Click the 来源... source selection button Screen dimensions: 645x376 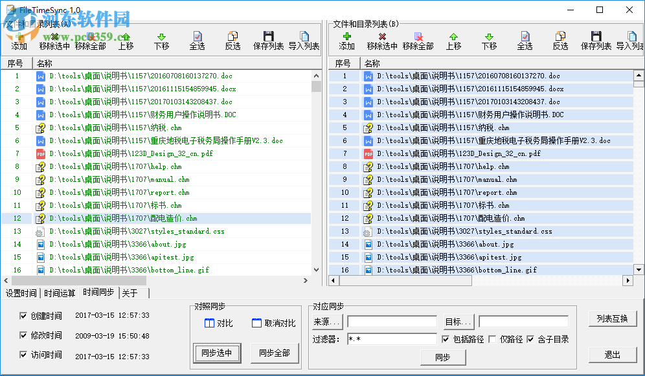click(x=328, y=321)
